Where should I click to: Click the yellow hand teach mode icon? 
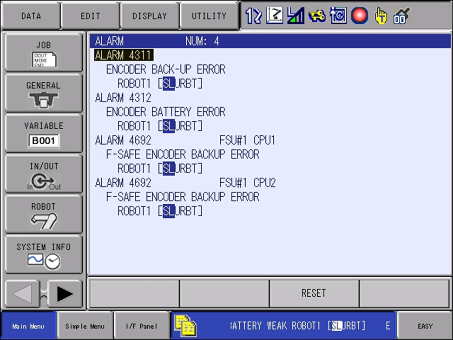coord(381,16)
